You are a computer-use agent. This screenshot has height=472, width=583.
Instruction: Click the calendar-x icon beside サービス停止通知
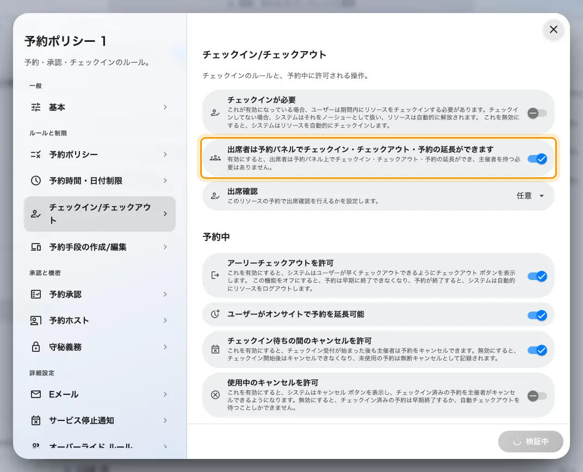[36, 420]
